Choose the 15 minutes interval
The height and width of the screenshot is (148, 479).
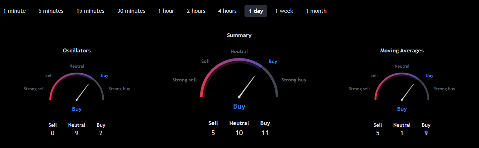[x=90, y=11]
